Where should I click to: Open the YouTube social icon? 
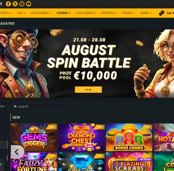(x=29, y=4)
